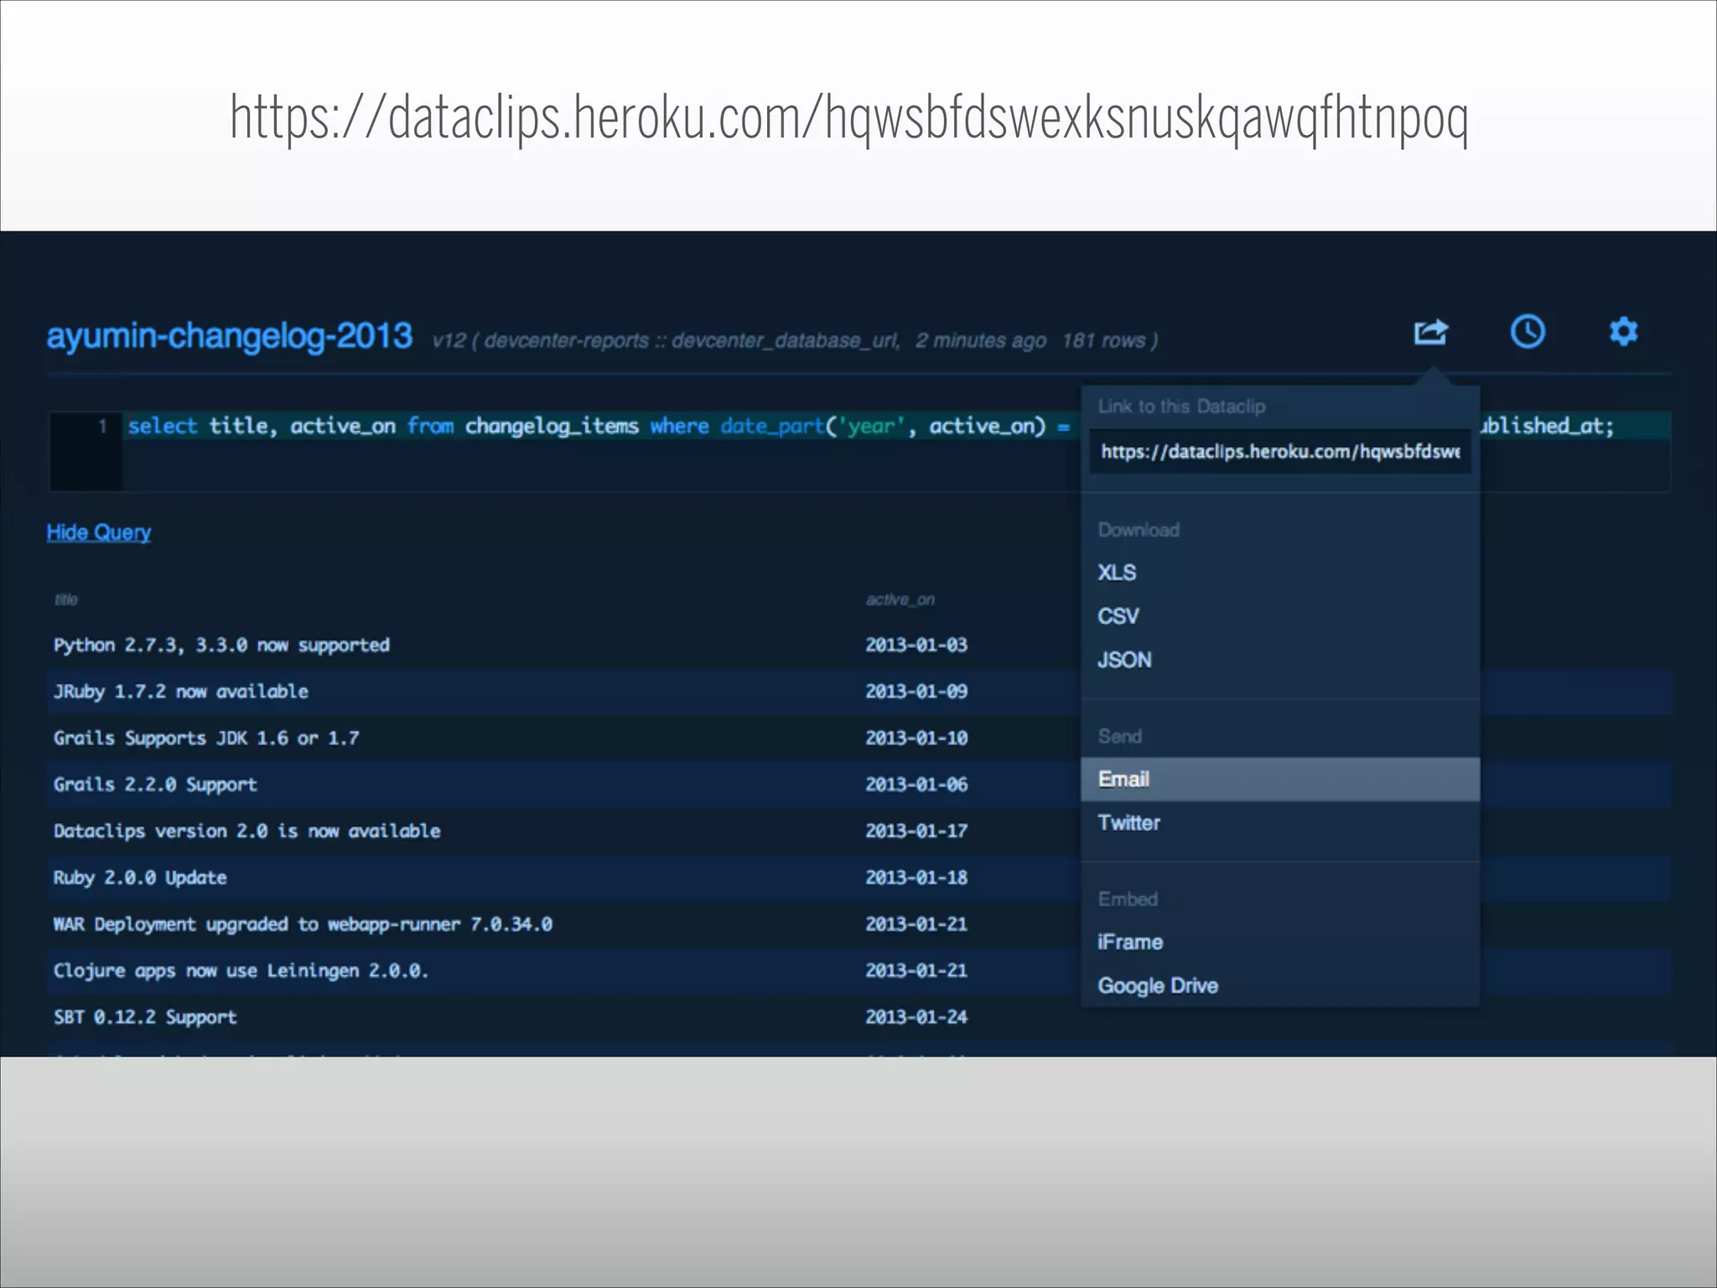Click date cell 2013-01-06
This screenshot has width=1717, height=1288.
[916, 784]
